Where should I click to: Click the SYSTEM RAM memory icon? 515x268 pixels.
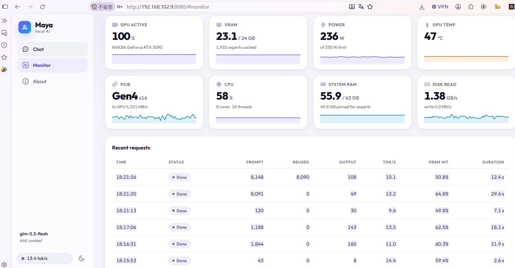click(x=323, y=84)
